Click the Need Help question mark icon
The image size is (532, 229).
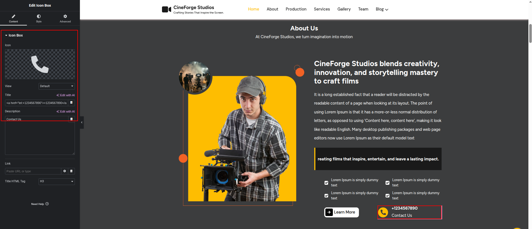(47, 204)
